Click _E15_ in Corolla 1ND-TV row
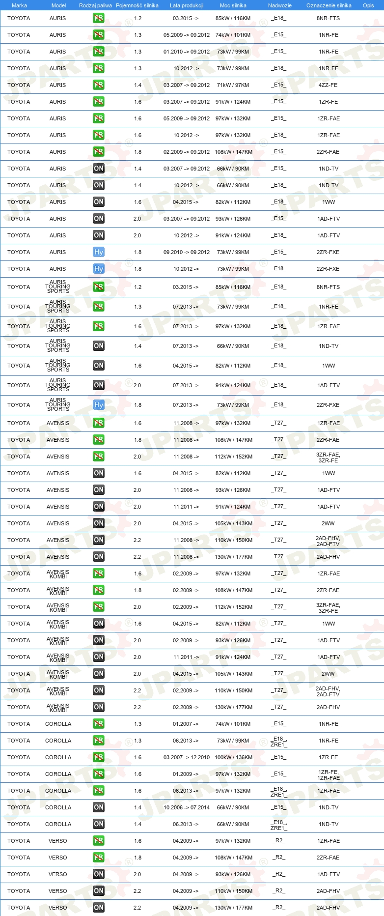The width and height of the screenshot is (384, 916). 278,807
